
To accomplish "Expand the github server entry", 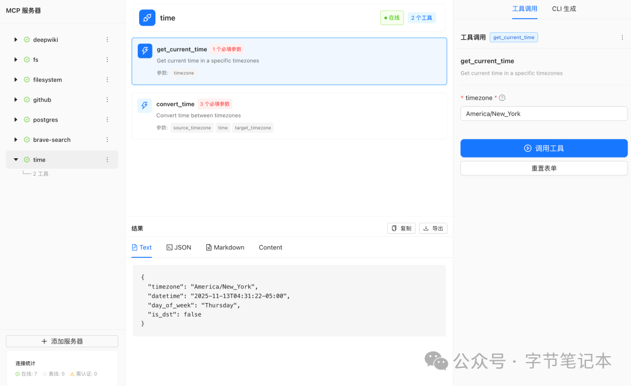I will 16,100.
